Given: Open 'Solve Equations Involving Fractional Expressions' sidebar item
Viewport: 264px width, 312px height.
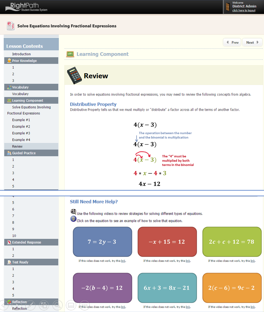Looking at the screenshot, I should pos(29,110).
